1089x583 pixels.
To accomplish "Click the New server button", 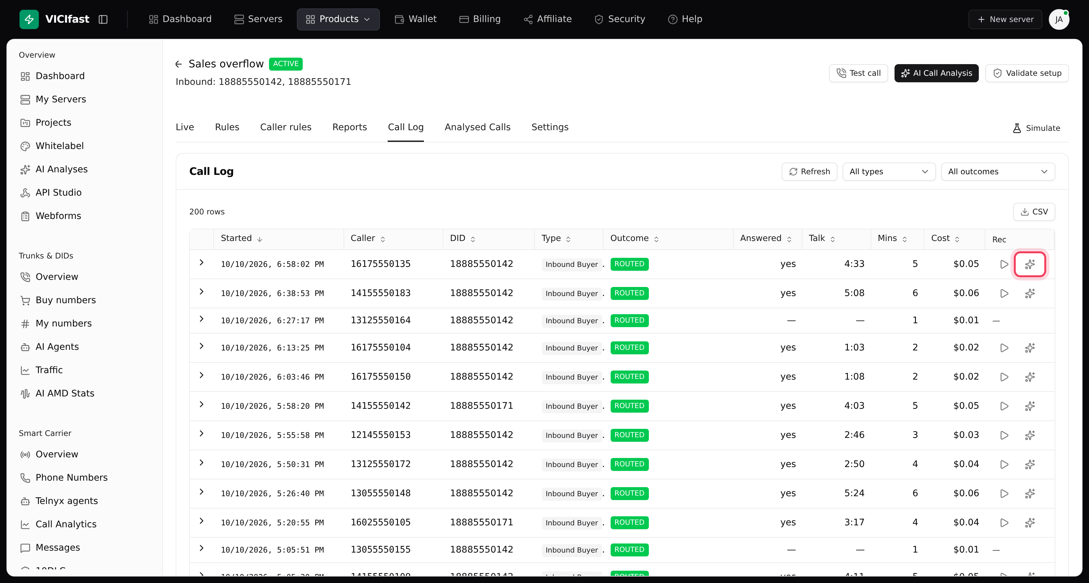I will pos(1005,19).
